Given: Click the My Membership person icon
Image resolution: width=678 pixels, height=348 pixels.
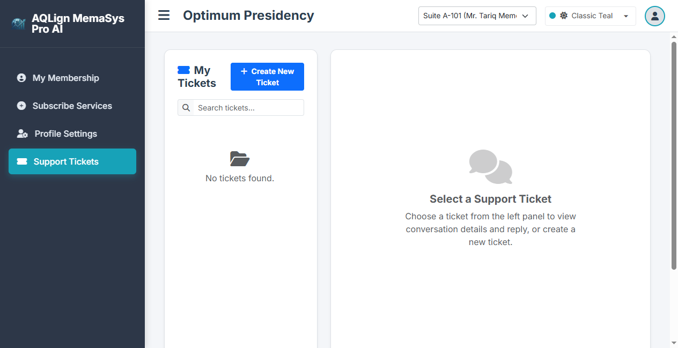Looking at the screenshot, I should click(21, 78).
